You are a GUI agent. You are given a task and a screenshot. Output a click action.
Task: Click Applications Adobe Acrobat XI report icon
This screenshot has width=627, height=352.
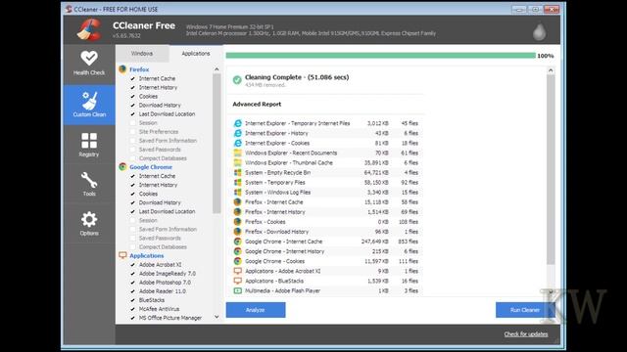pyautogui.click(x=237, y=271)
